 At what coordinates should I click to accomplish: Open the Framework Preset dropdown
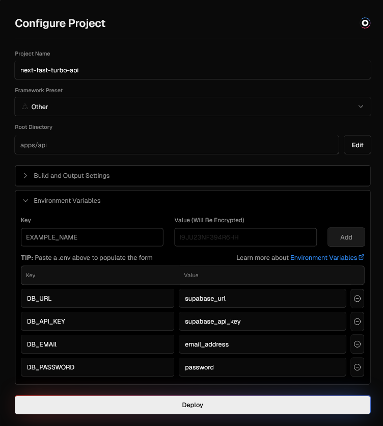[x=193, y=107]
